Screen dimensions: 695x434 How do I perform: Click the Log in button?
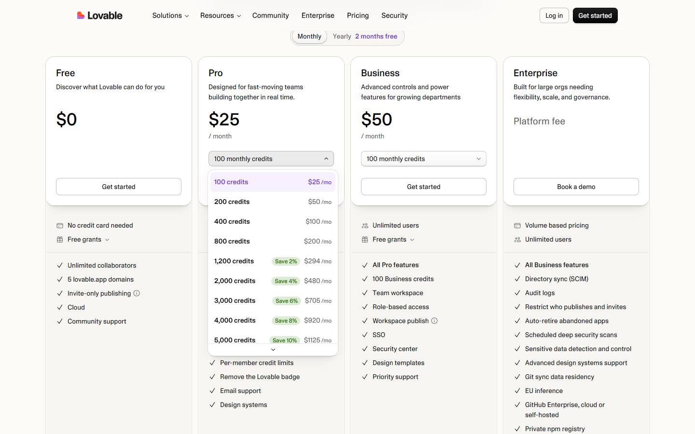[554, 15]
